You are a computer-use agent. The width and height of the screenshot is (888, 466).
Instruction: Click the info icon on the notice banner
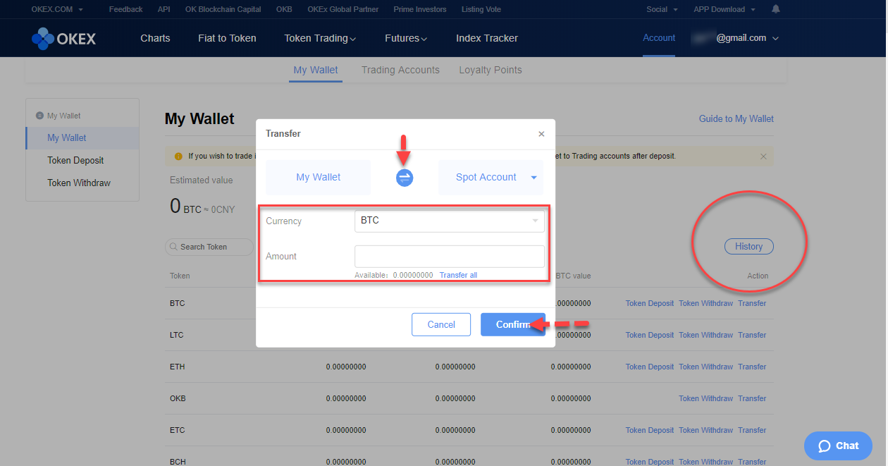click(178, 157)
